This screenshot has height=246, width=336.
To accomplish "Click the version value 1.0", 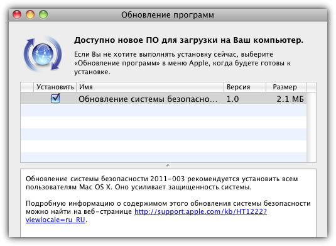I will coord(233,99).
